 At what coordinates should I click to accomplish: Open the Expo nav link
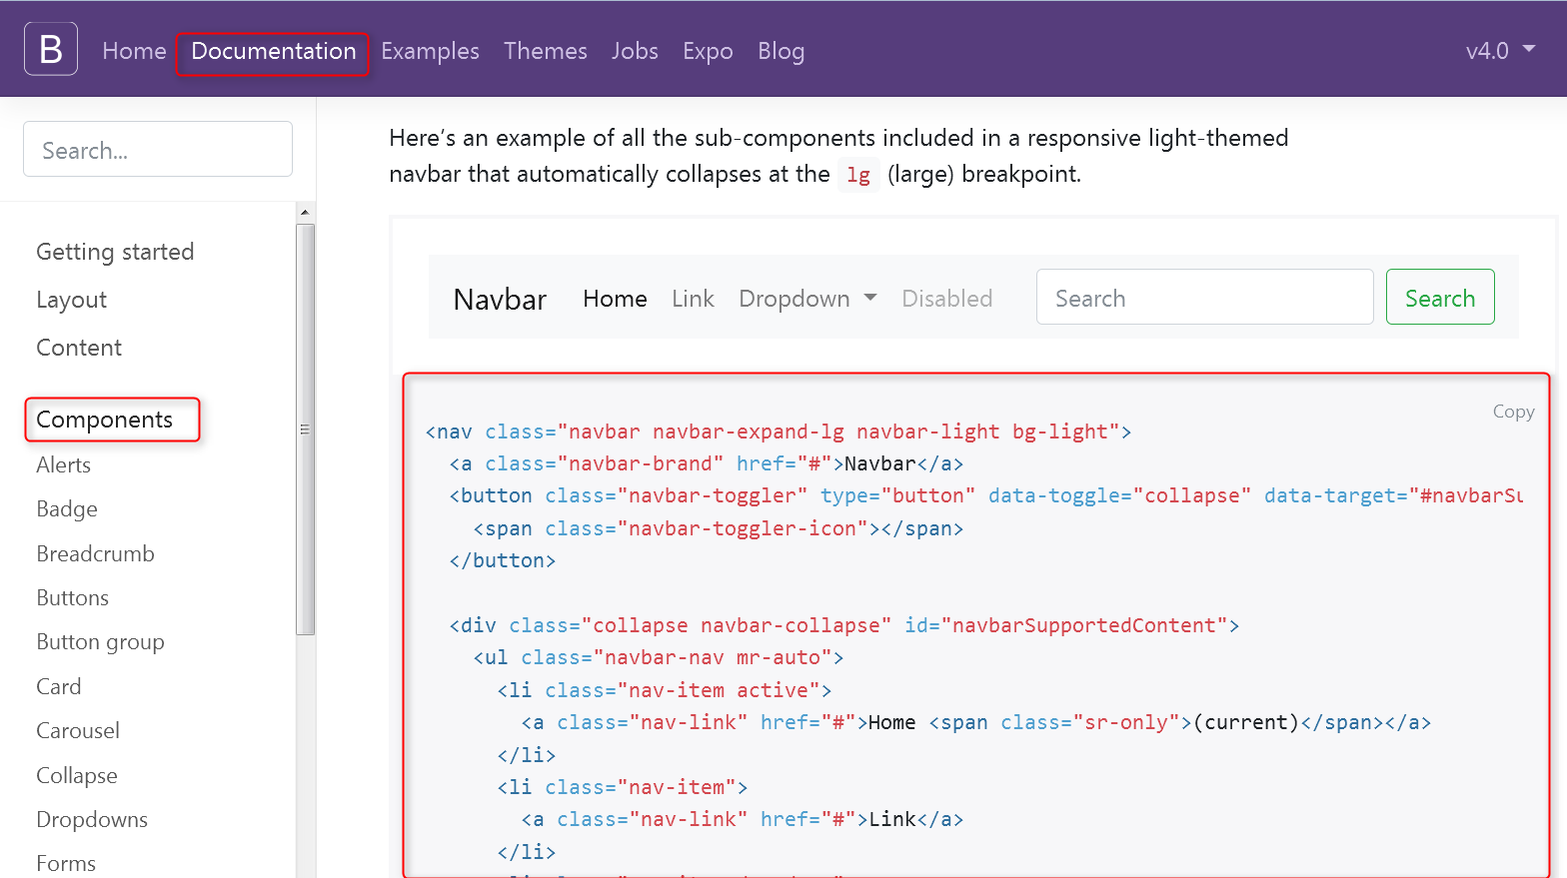point(708,51)
